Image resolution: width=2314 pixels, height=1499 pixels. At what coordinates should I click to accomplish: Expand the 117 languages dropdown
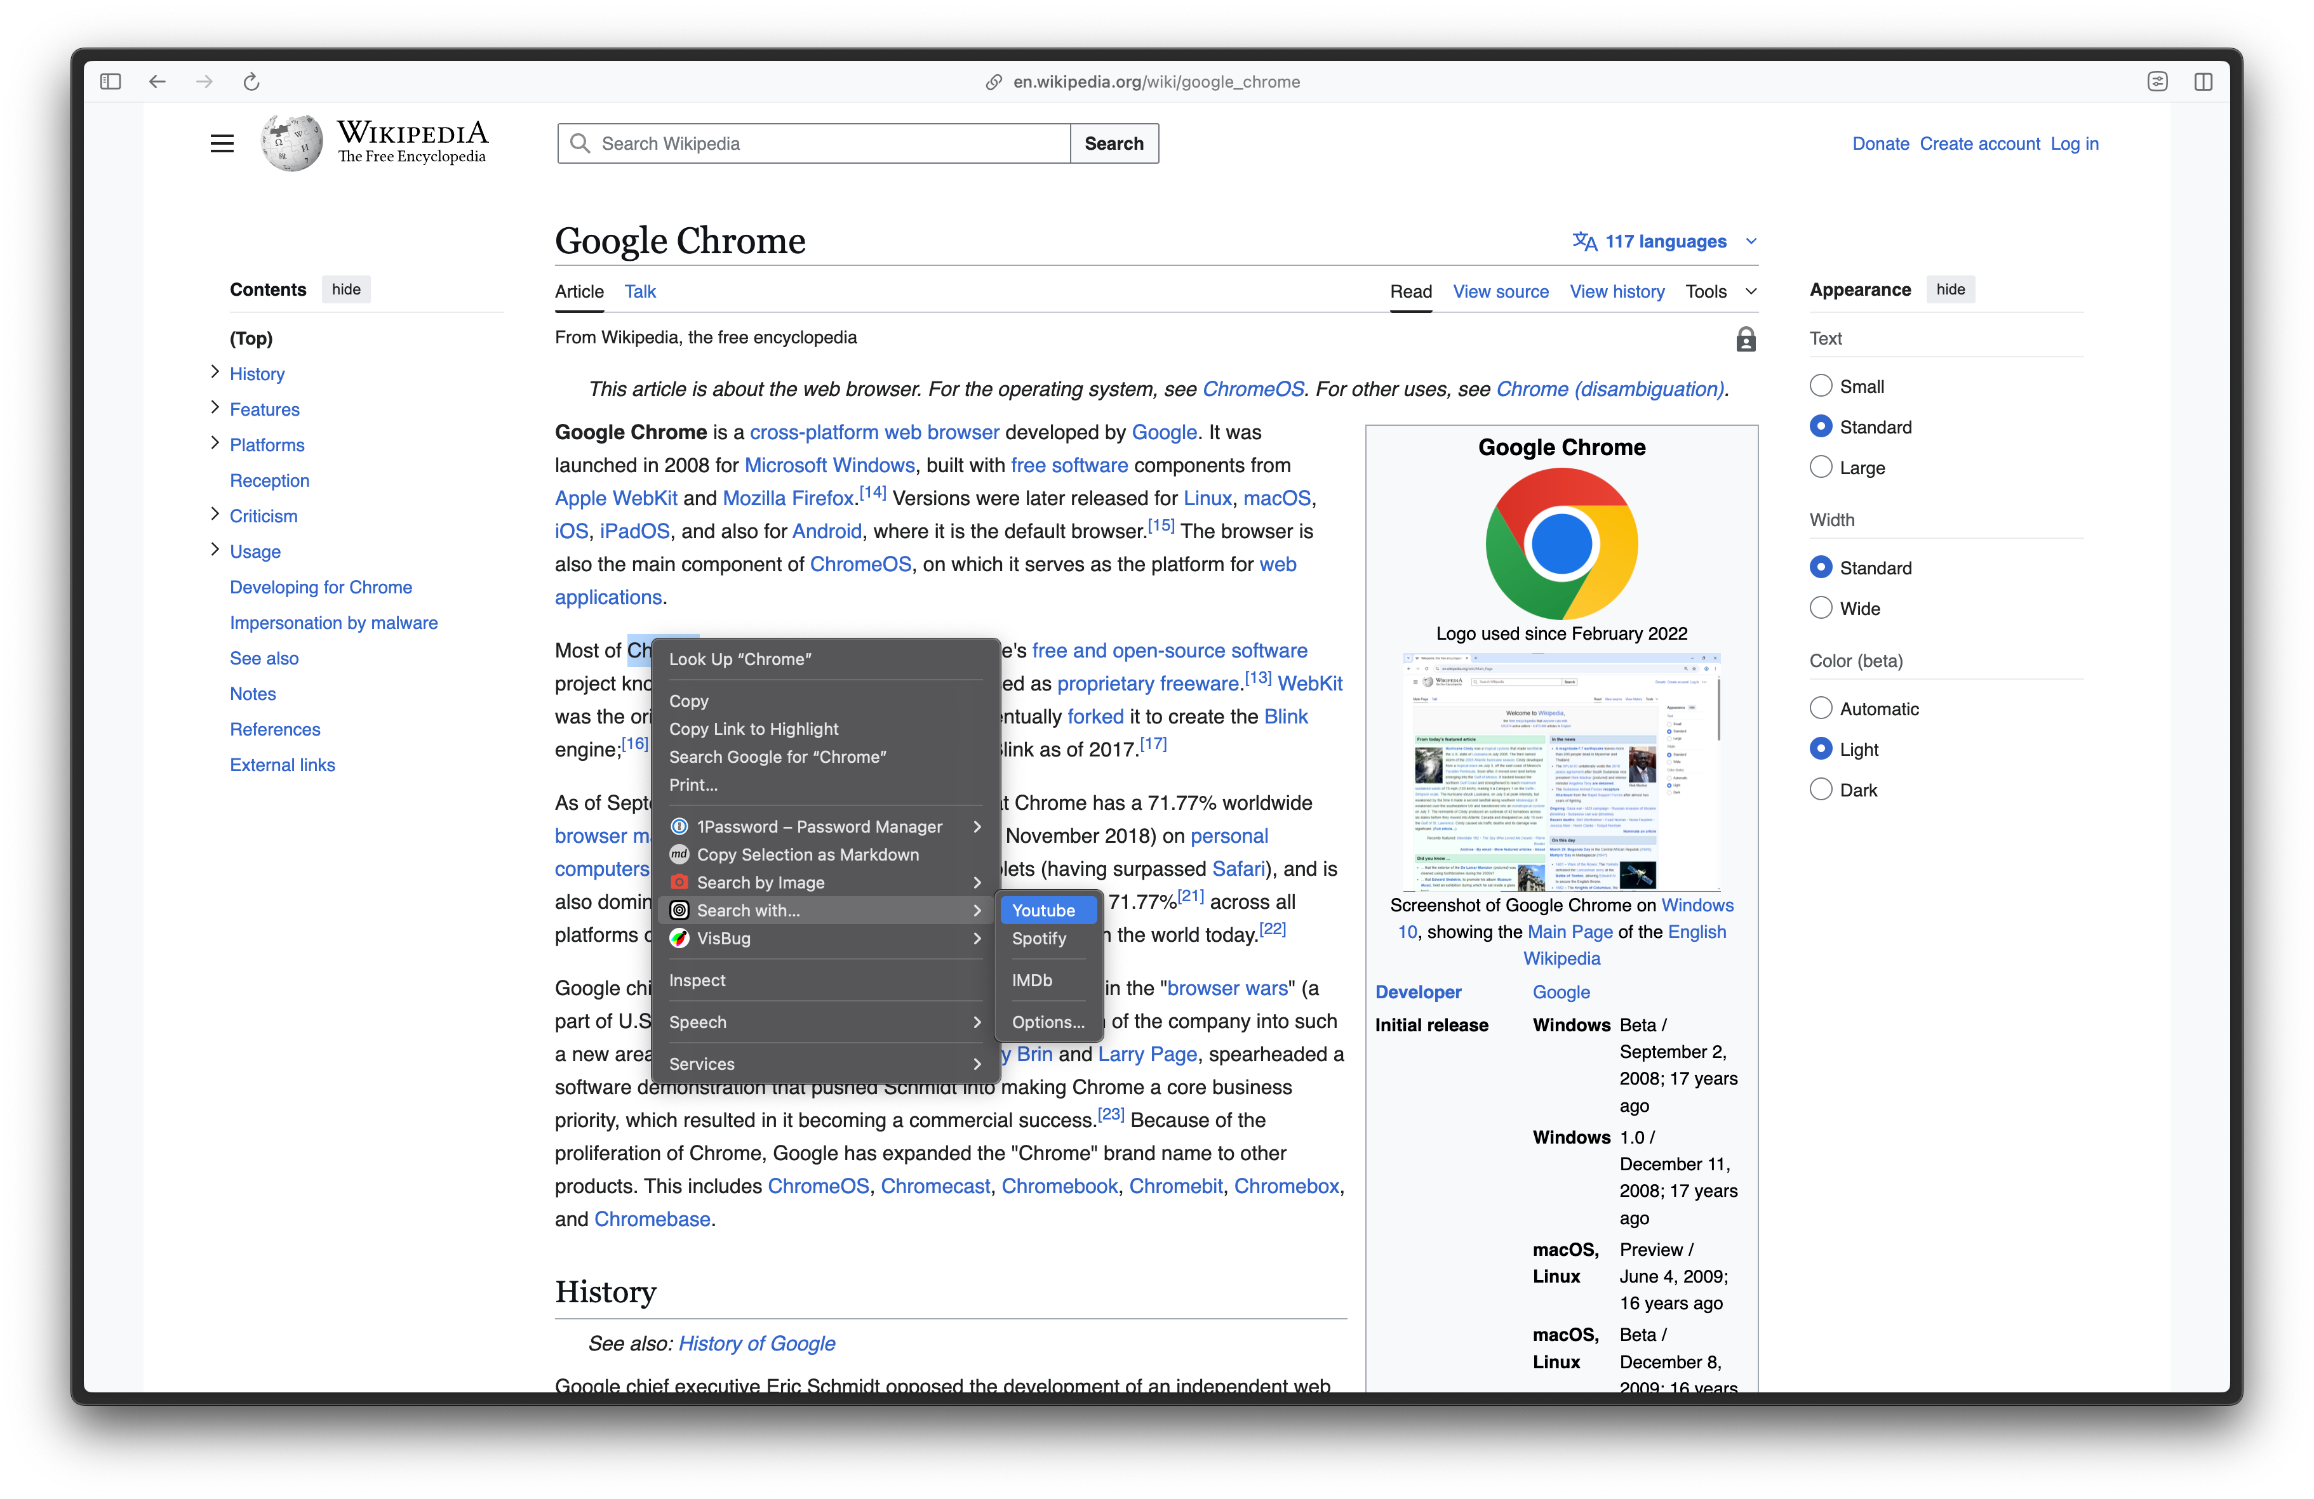(1664, 241)
